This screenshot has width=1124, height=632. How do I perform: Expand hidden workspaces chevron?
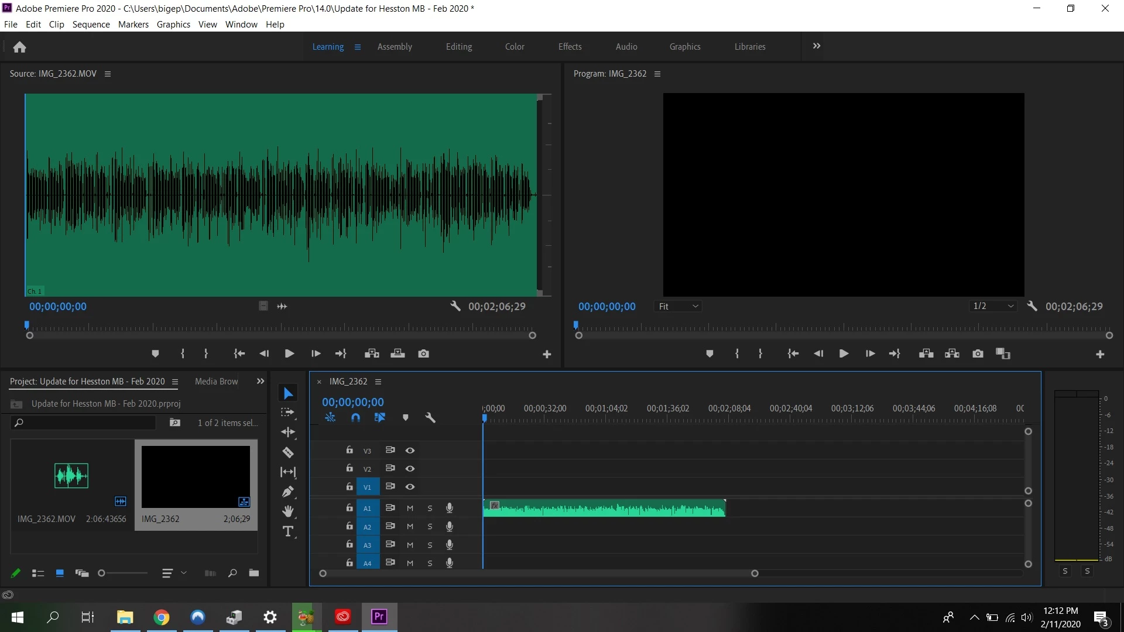pos(817,46)
